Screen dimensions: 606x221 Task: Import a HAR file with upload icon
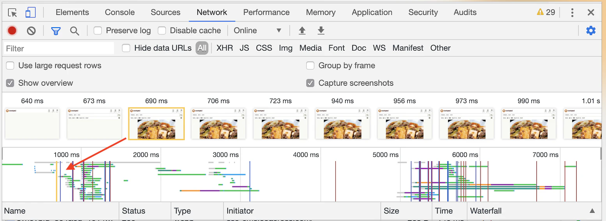pos(302,30)
